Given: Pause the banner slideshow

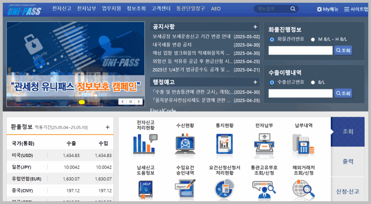Looking at the screenshot, I should [130, 101].
